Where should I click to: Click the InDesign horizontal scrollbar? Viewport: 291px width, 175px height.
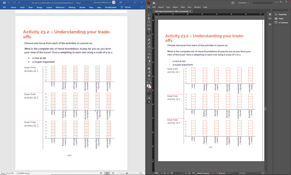pyautogui.click(x=243, y=173)
